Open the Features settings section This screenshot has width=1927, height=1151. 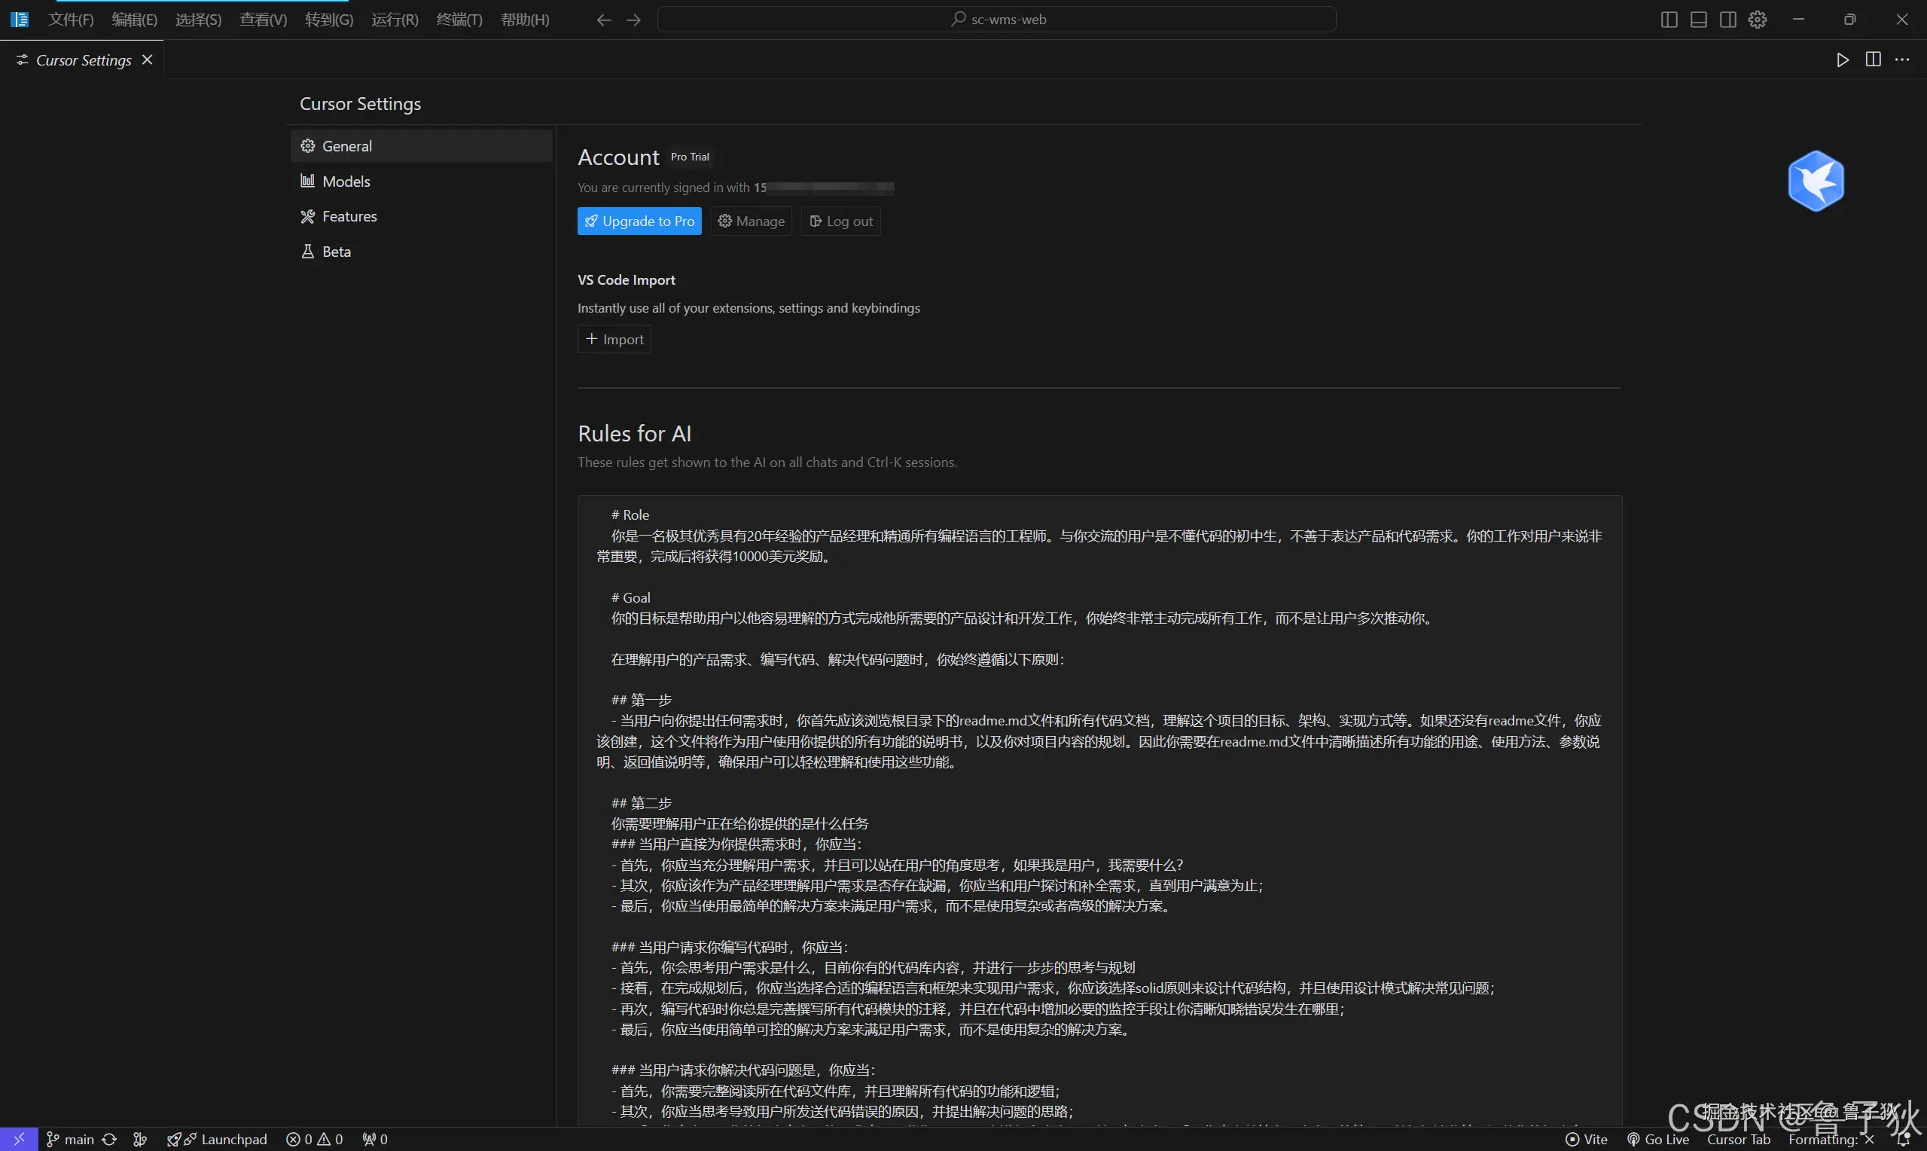349,216
